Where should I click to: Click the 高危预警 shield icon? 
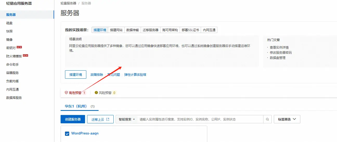(66, 93)
